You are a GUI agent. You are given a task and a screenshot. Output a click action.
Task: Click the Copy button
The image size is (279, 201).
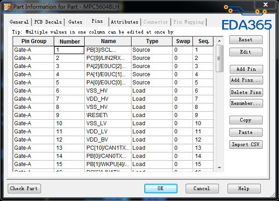246,120
